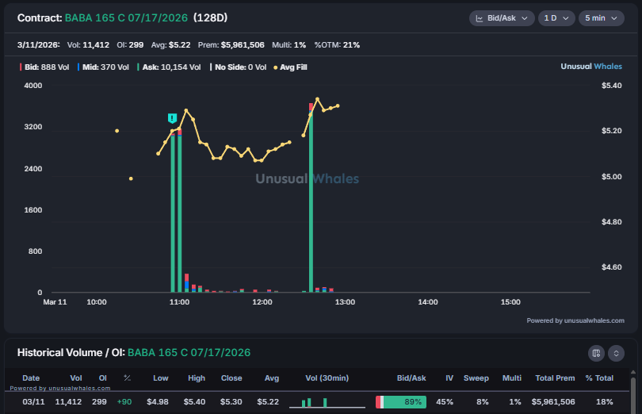Open the 1 D time range dropdown
Screen dimensions: 642x414
pos(557,18)
